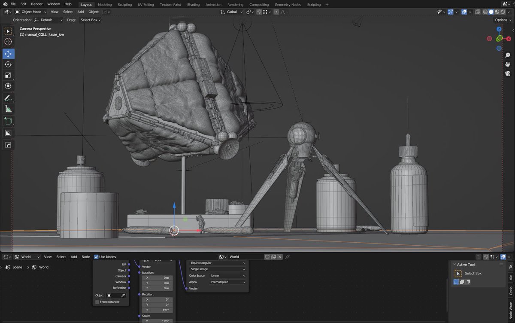
Task: Click the red X axis on navigation gizmo
Action: (509, 39)
